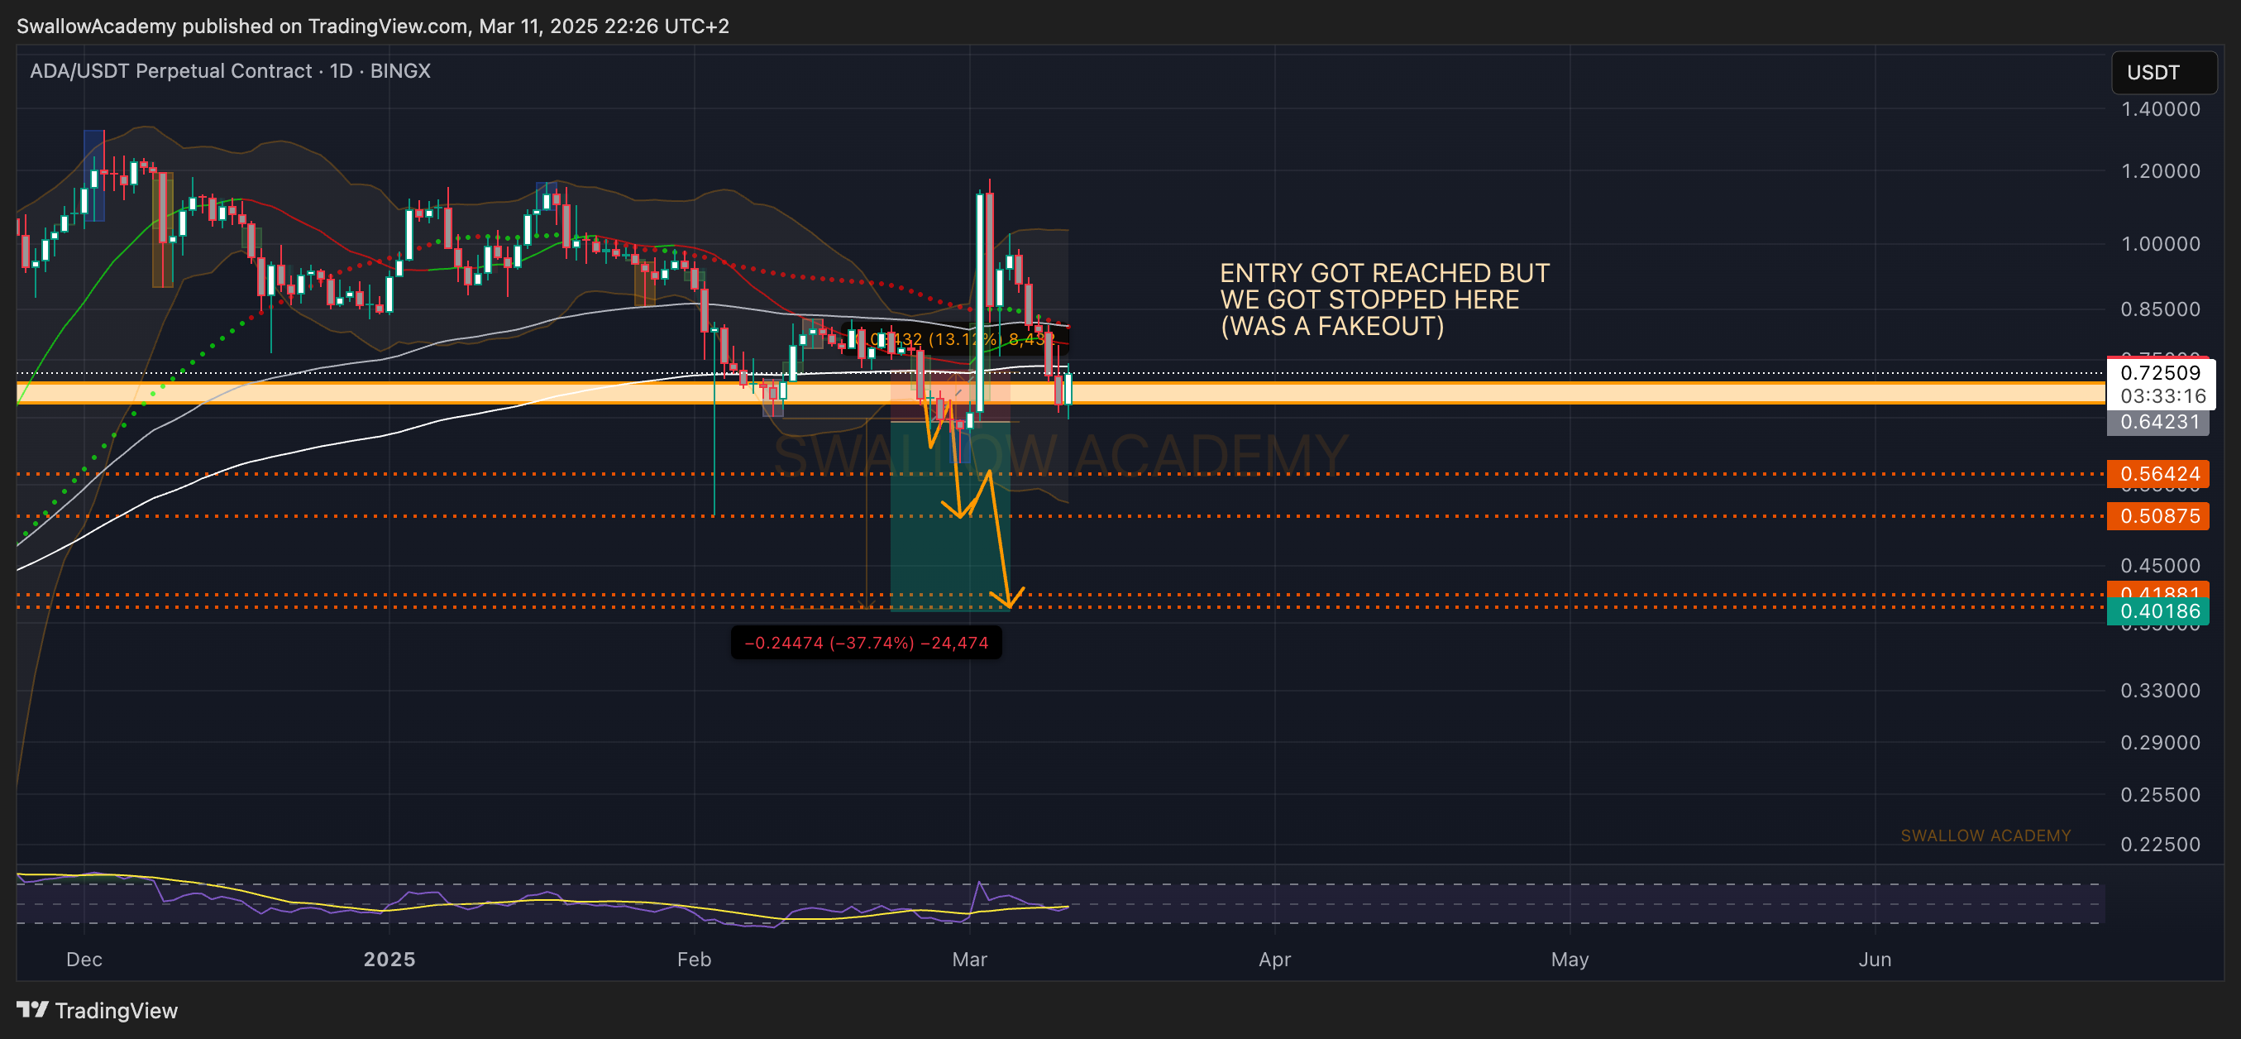Select the 0.85000 price axis label
Image resolution: width=2241 pixels, height=1039 pixels.
pyautogui.click(x=2160, y=309)
